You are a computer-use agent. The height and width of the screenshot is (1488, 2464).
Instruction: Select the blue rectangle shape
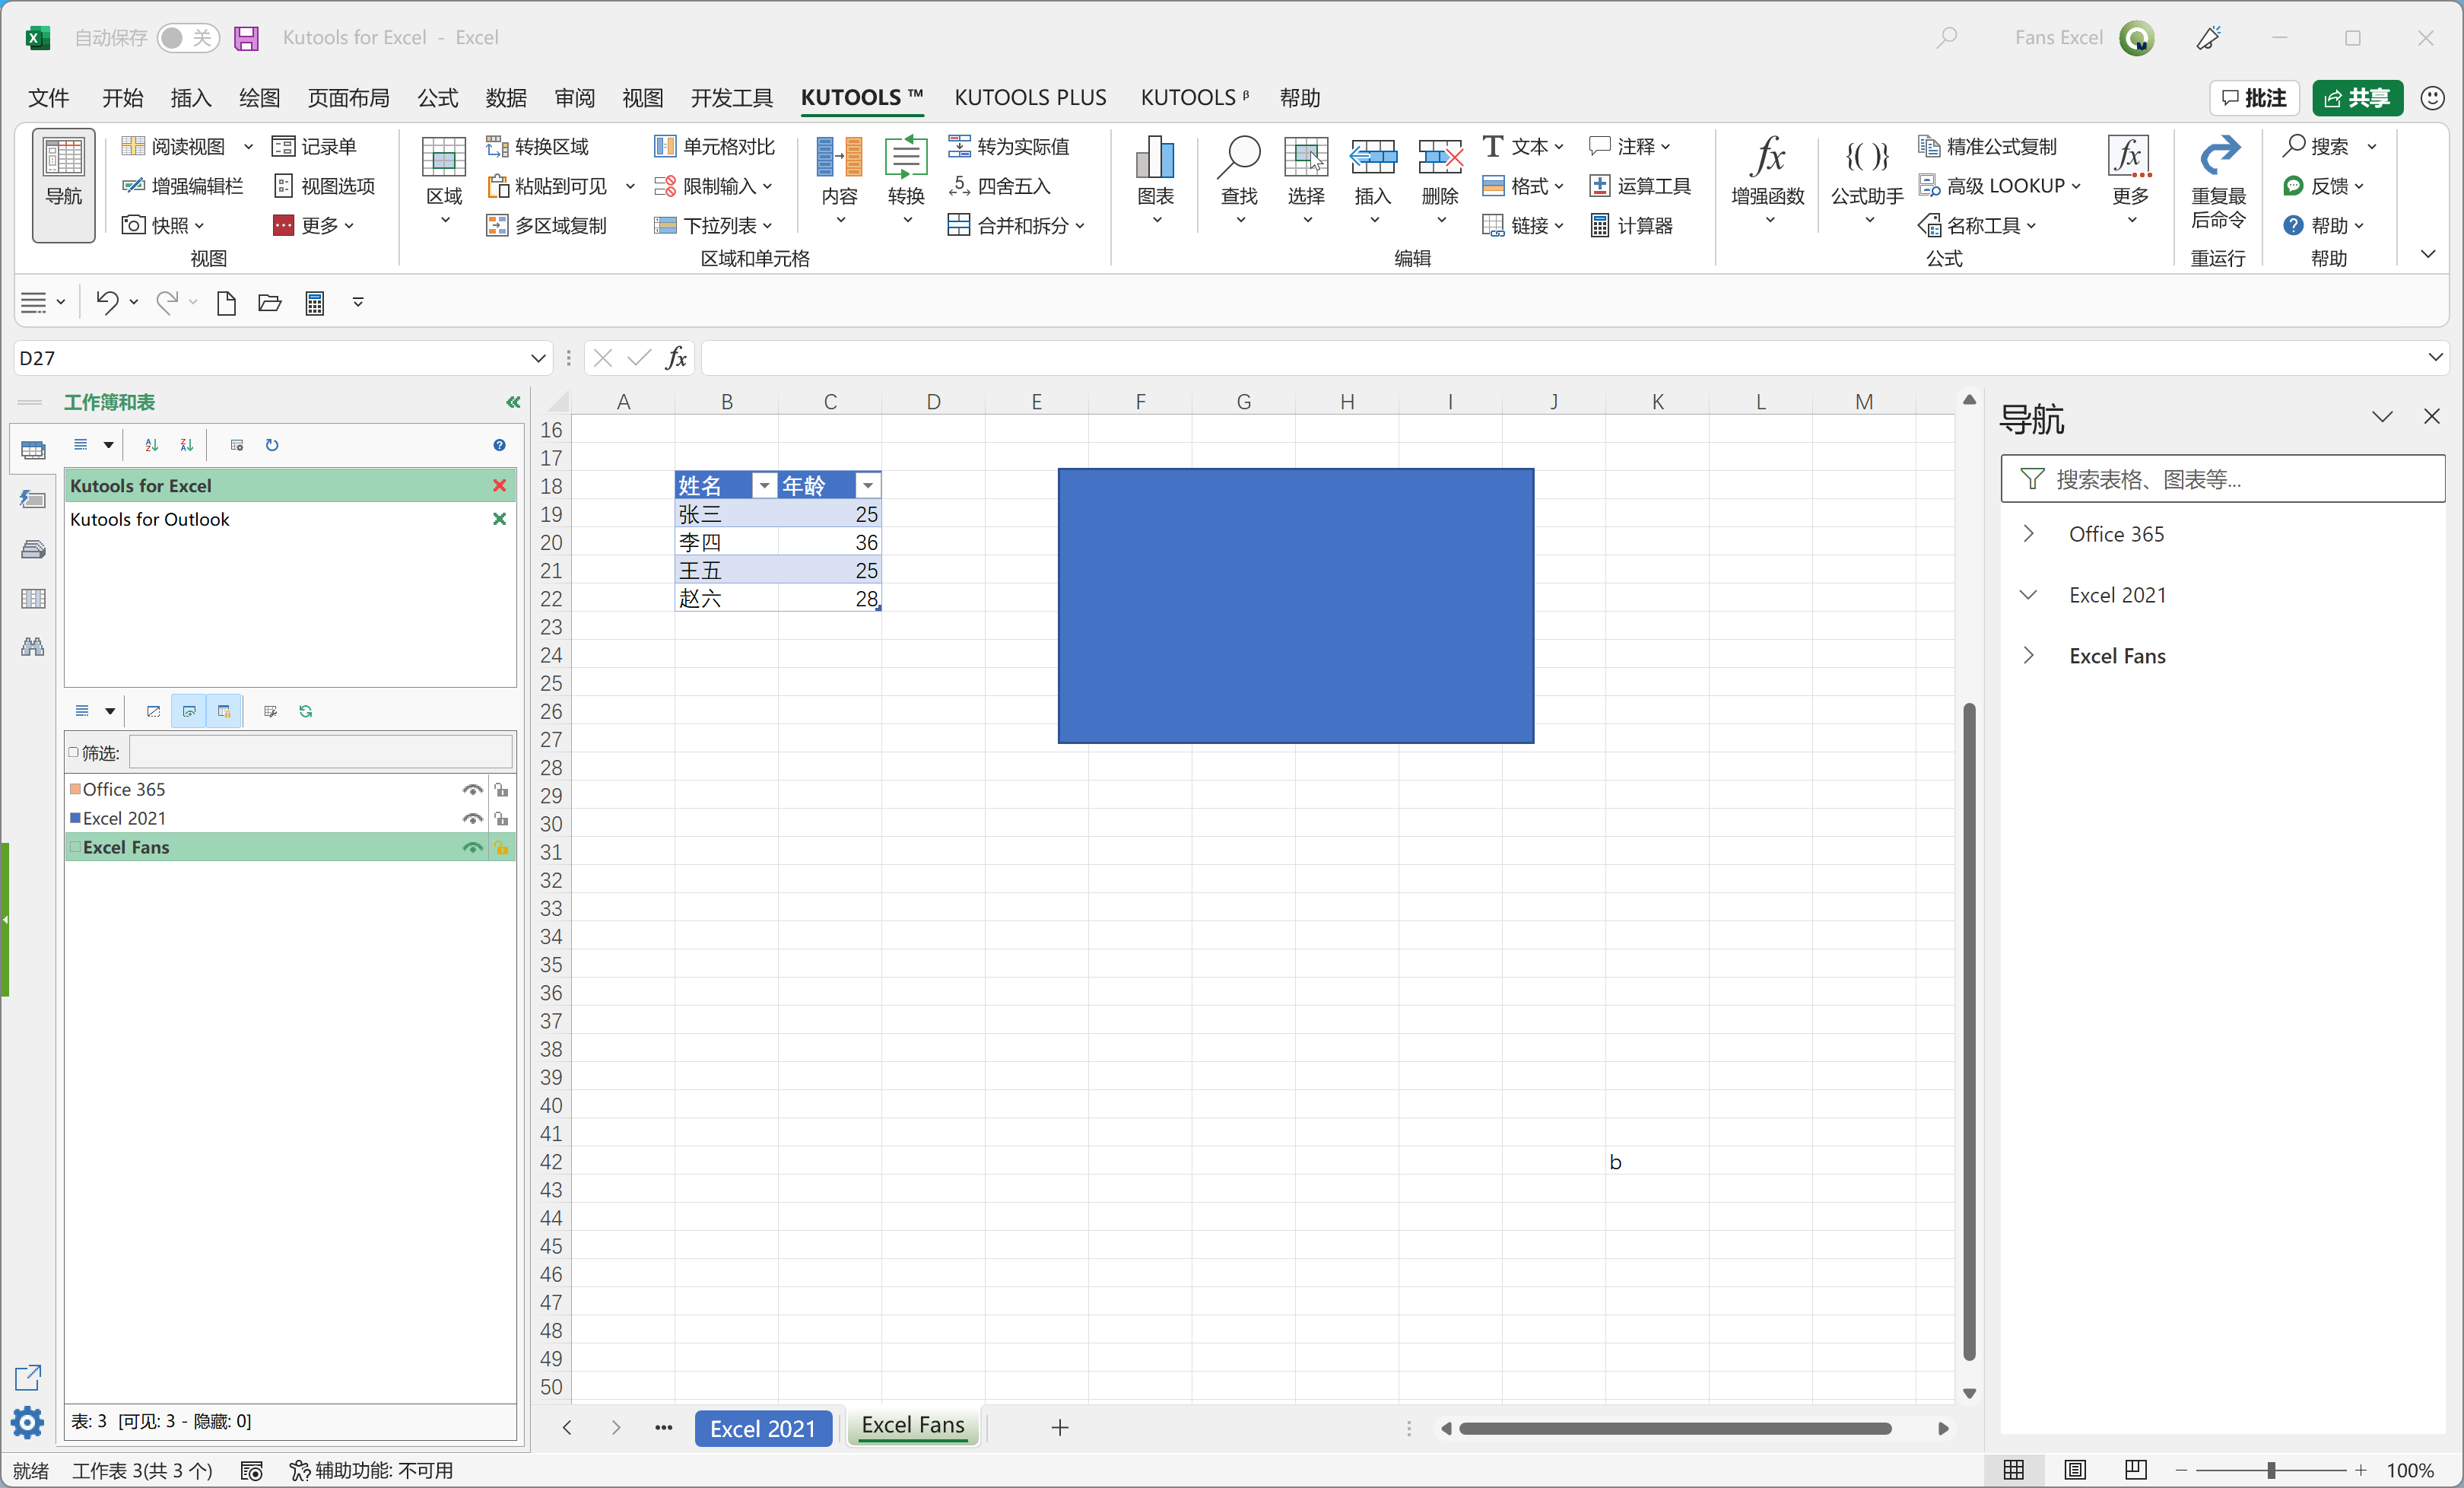(1295, 605)
